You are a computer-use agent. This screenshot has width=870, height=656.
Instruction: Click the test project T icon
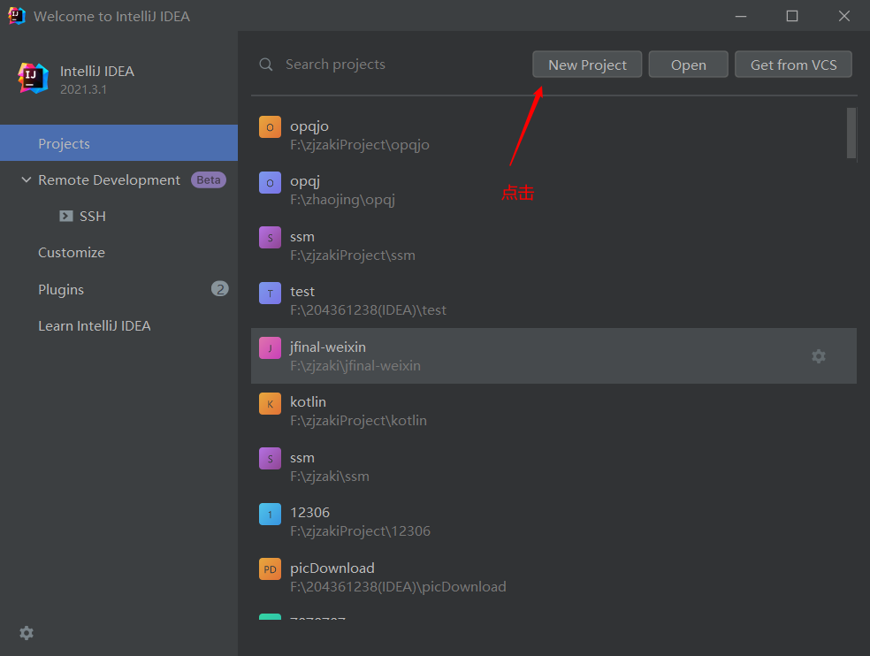[270, 293]
